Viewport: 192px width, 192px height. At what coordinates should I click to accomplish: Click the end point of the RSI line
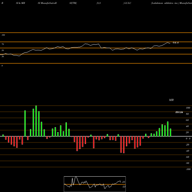[170, 43]
